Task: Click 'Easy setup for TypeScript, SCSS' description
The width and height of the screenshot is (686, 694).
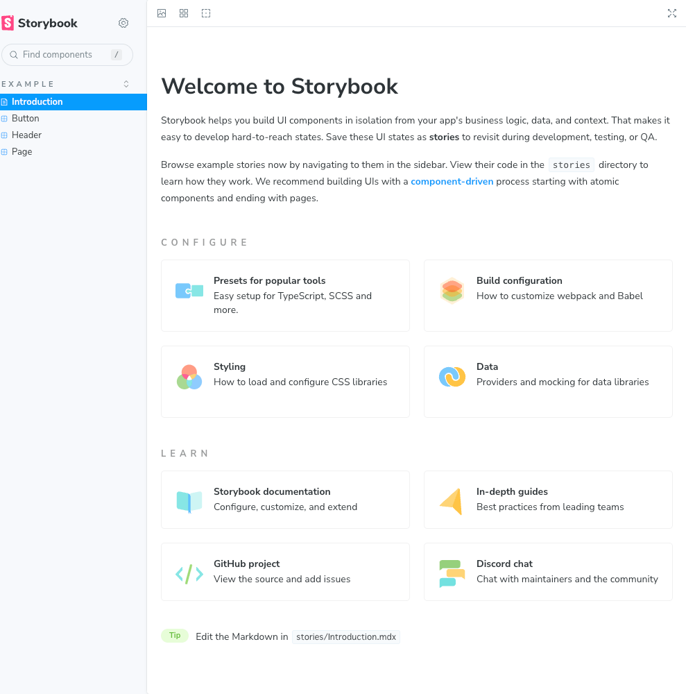Action: click(x=293, y=303)
